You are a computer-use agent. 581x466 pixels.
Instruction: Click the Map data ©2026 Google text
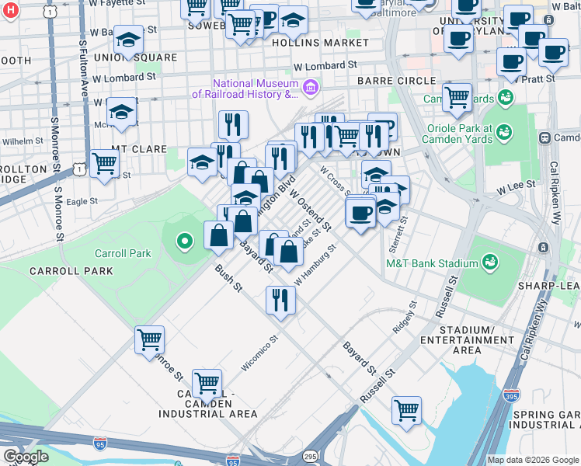(x=533, y=461)
